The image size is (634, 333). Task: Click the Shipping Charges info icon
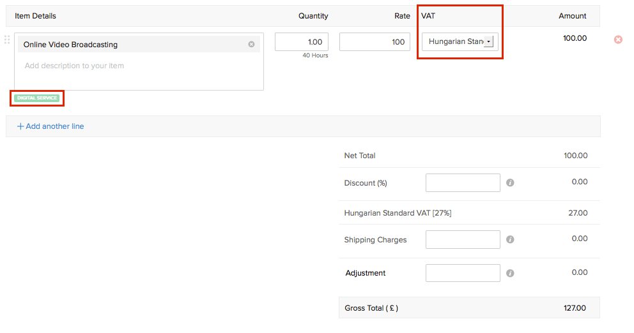(x=510, y=240)
